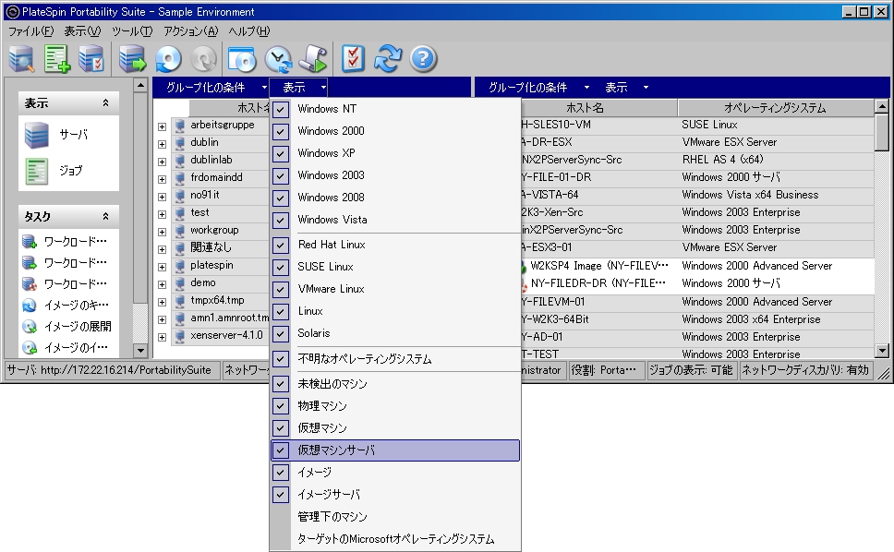894x552 pixels.
Task: Open the ファイル(F) menu
Action: [x=31, y=31]
